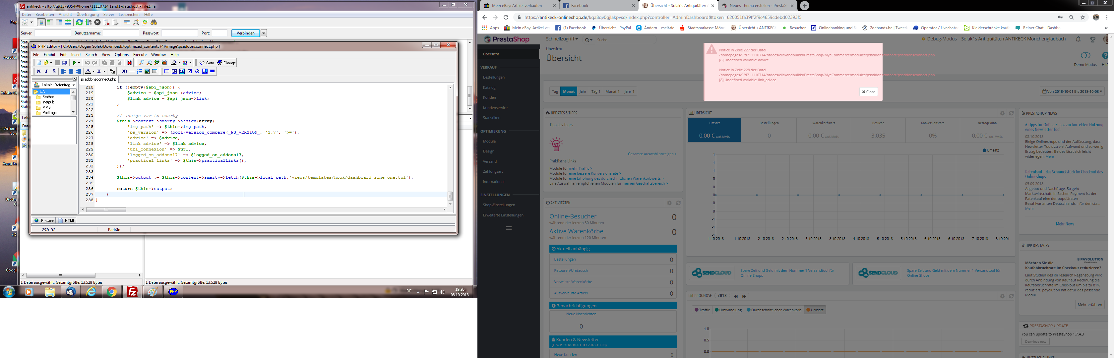Screen dimensions: 1114x358
Task: Toggle the Demo-Modus switch
Action: pyautogui.click(x=1085, y=56)
